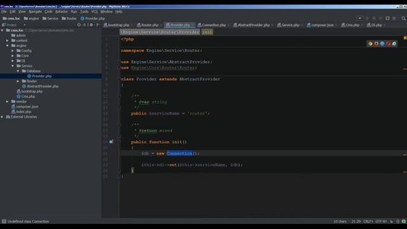The width and height of the screenshot is (407, 229).
Task: Expand the content folder in tree
Action: tap(8, 41)
